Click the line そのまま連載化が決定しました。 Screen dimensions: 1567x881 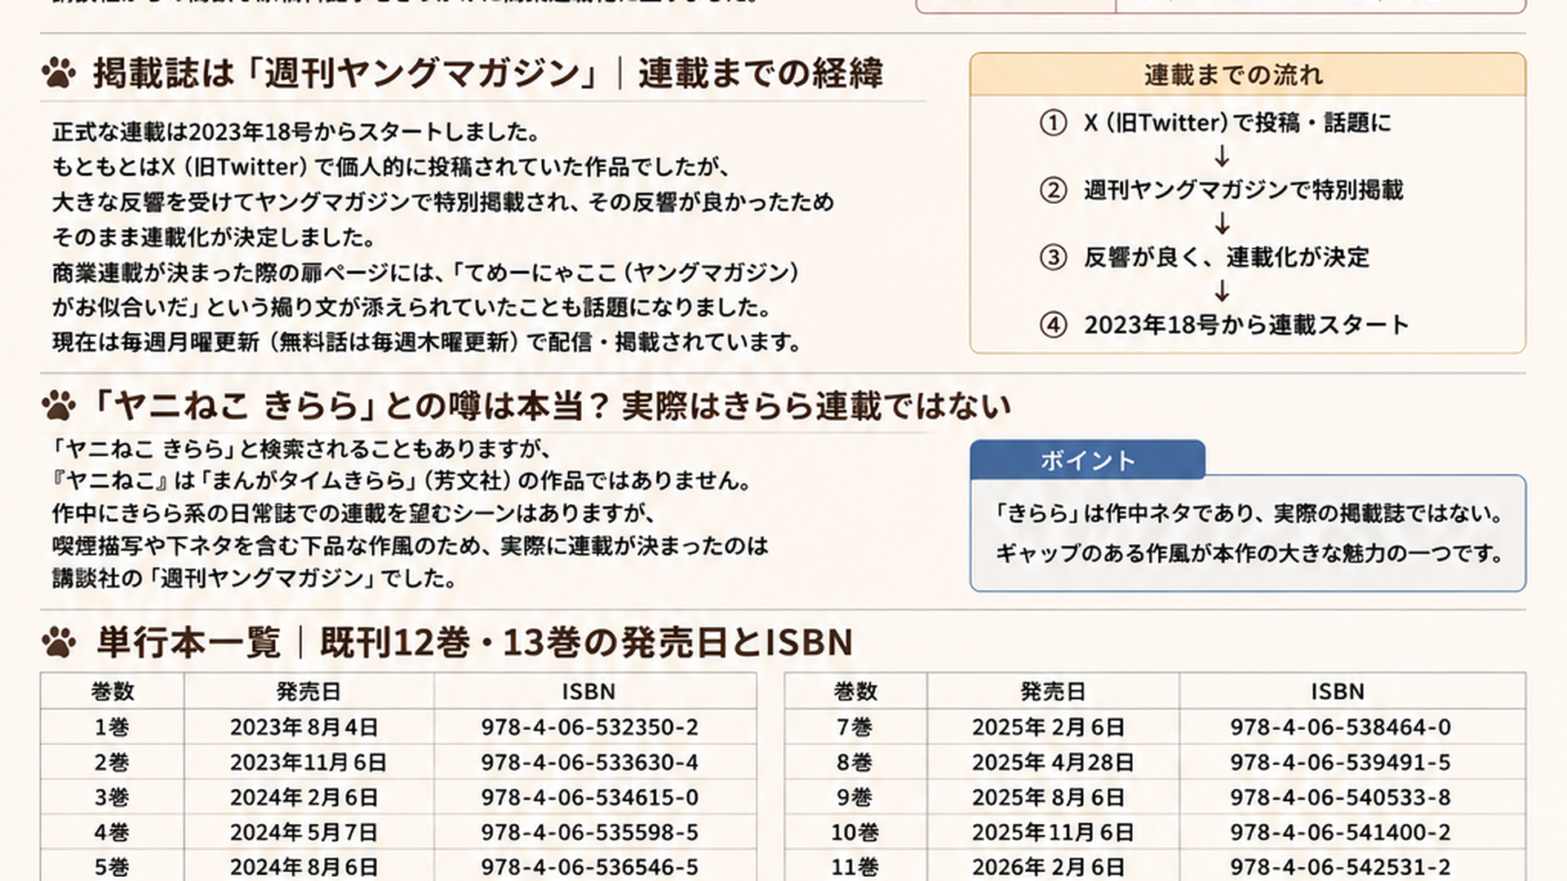tap(215, 237)
